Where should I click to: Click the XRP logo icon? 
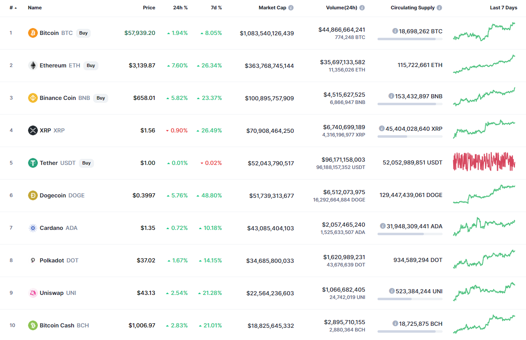point(33,130)
